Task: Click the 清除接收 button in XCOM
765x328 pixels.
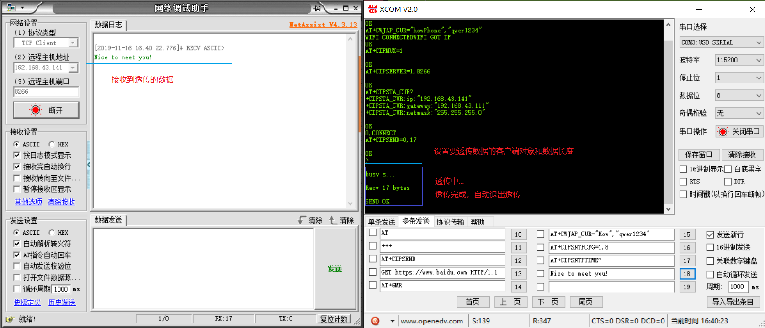Action: pyautogui.click(x=742, y=155)
